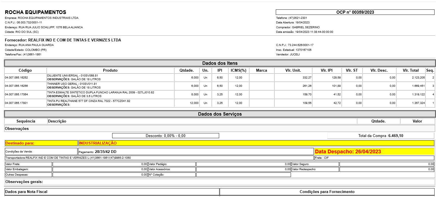Click the OCP n° 00359/2023 header box

(x=355, y=12)
